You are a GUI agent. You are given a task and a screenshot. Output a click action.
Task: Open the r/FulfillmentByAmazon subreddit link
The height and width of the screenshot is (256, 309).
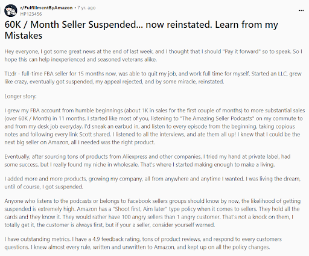tap(46, 8)
